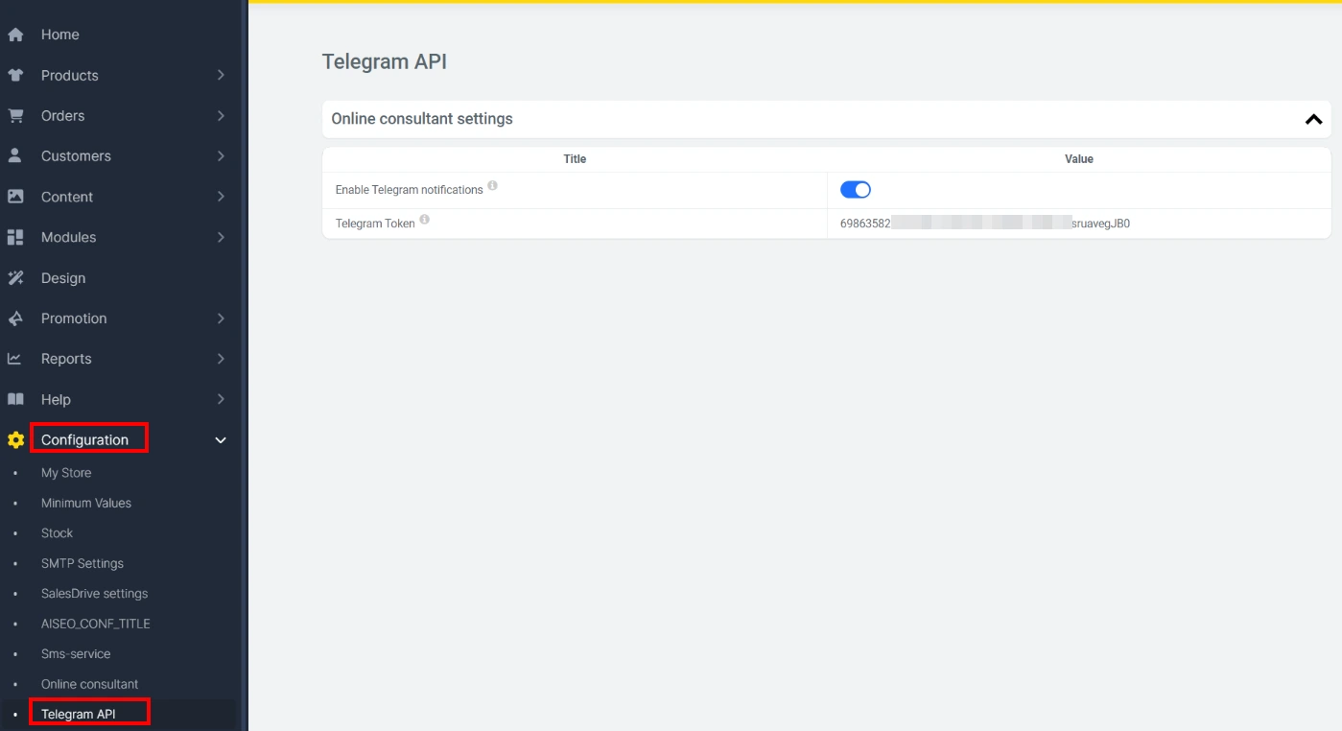
Task: Click the Customers person icon
Action: pyautogui.click(x=15, y=155)
